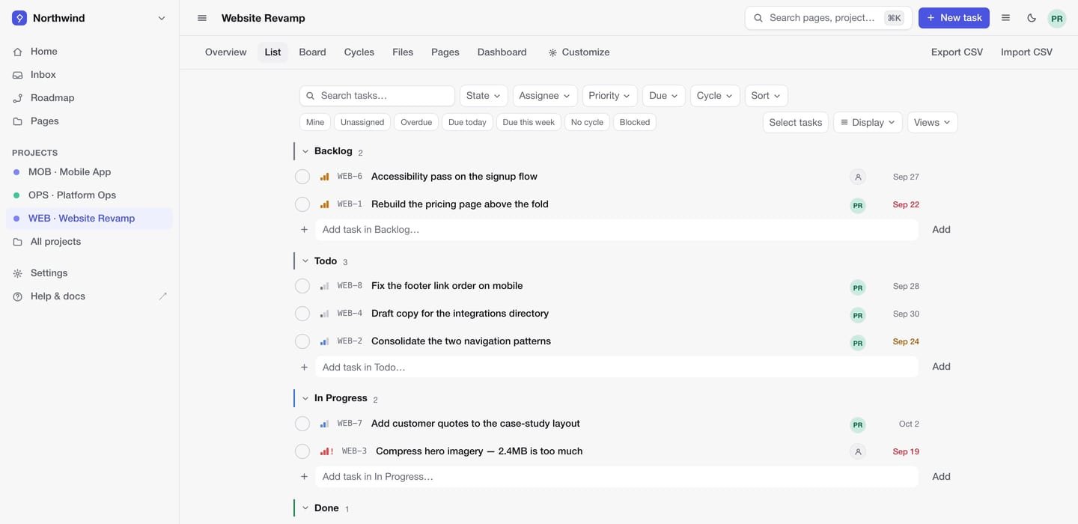The image size is (1078, 524).
Task: Toggle the Blocked filter chip
Action: [635, 122]
